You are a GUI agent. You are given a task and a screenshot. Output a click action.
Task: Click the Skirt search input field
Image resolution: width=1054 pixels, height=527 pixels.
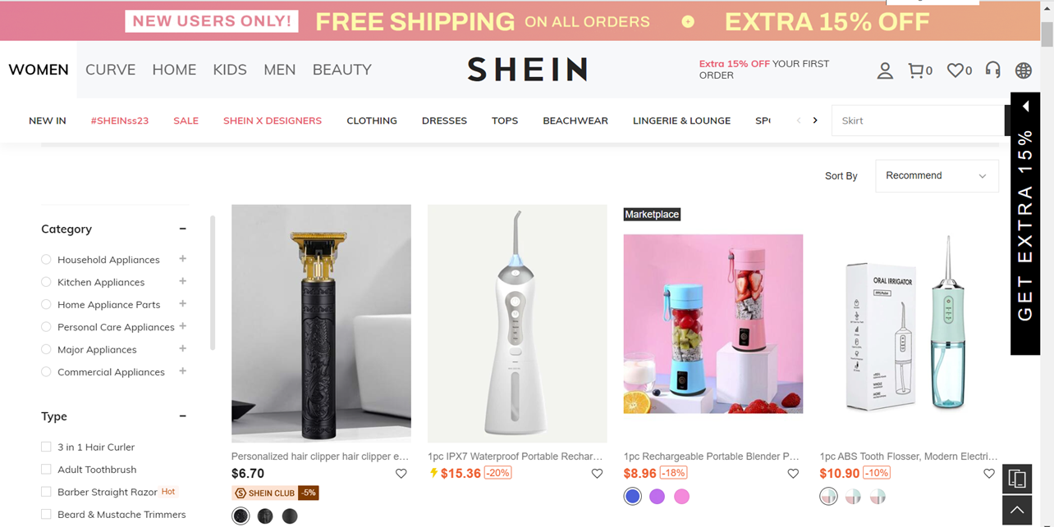(x=918, y=120)
